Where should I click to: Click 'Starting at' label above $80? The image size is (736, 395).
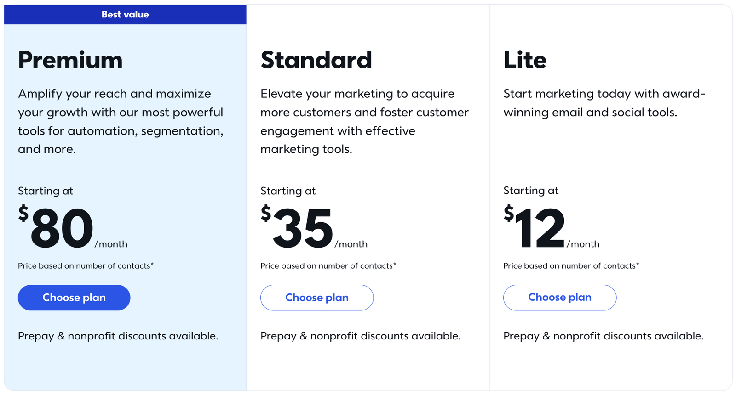tap(46, 191)
